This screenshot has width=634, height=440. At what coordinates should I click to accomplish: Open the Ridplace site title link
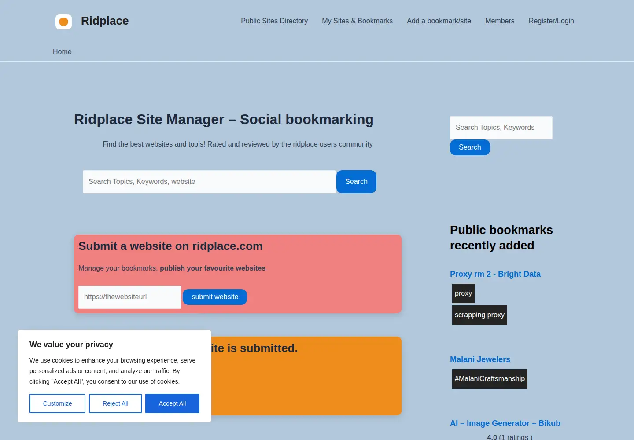click(x=105, y=21)
